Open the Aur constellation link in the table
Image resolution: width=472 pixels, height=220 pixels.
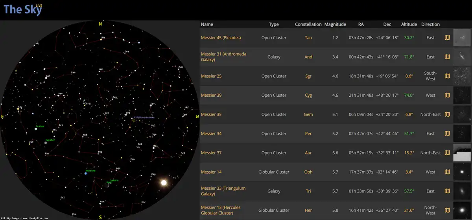click(x=308, y=153)
